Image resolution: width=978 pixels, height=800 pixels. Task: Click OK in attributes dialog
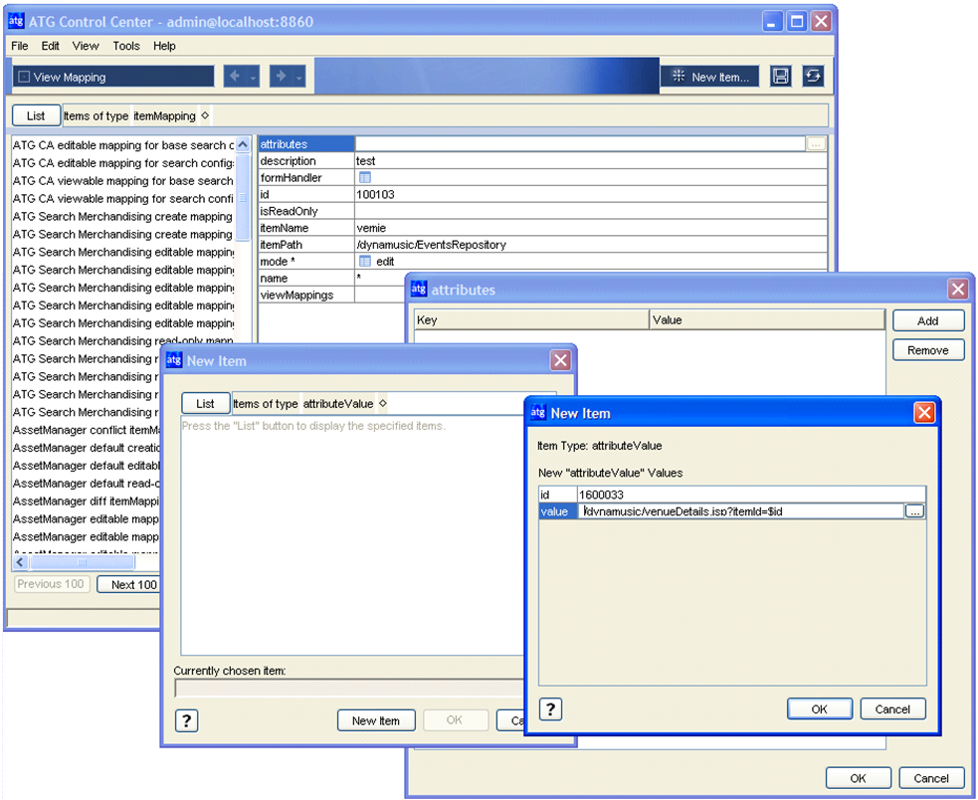click(858, 778)
